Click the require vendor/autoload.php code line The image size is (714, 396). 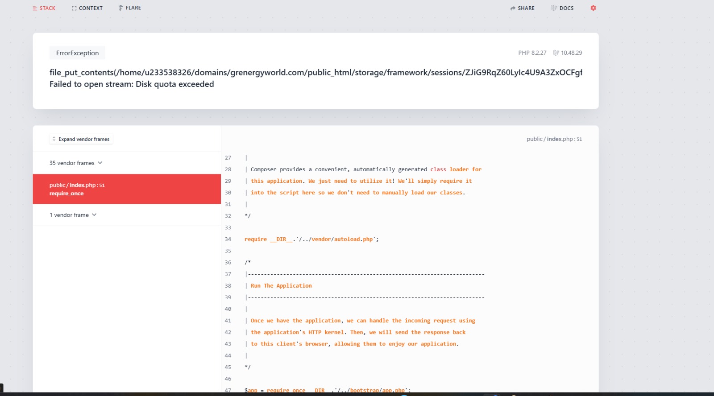tap(311, 239)
